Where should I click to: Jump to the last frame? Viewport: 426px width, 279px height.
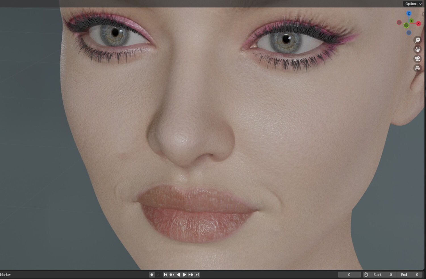(197, 274)
